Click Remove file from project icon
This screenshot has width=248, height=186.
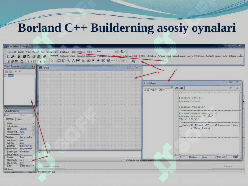[x=38, y=56]
